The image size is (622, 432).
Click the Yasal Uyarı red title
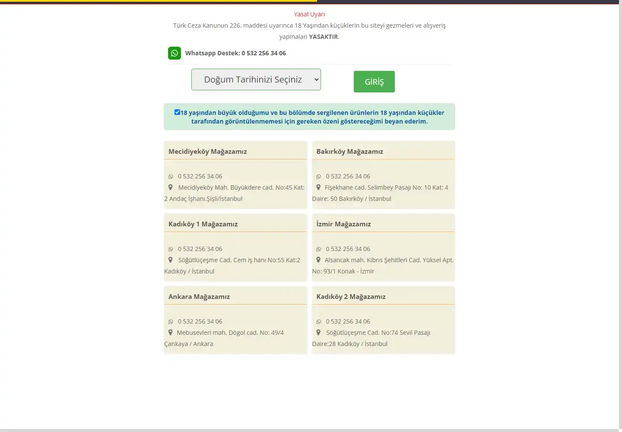[309, 14]
